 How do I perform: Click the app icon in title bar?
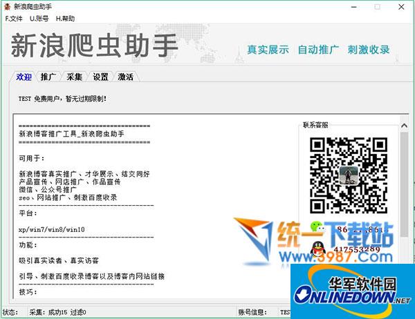[8, 7]
